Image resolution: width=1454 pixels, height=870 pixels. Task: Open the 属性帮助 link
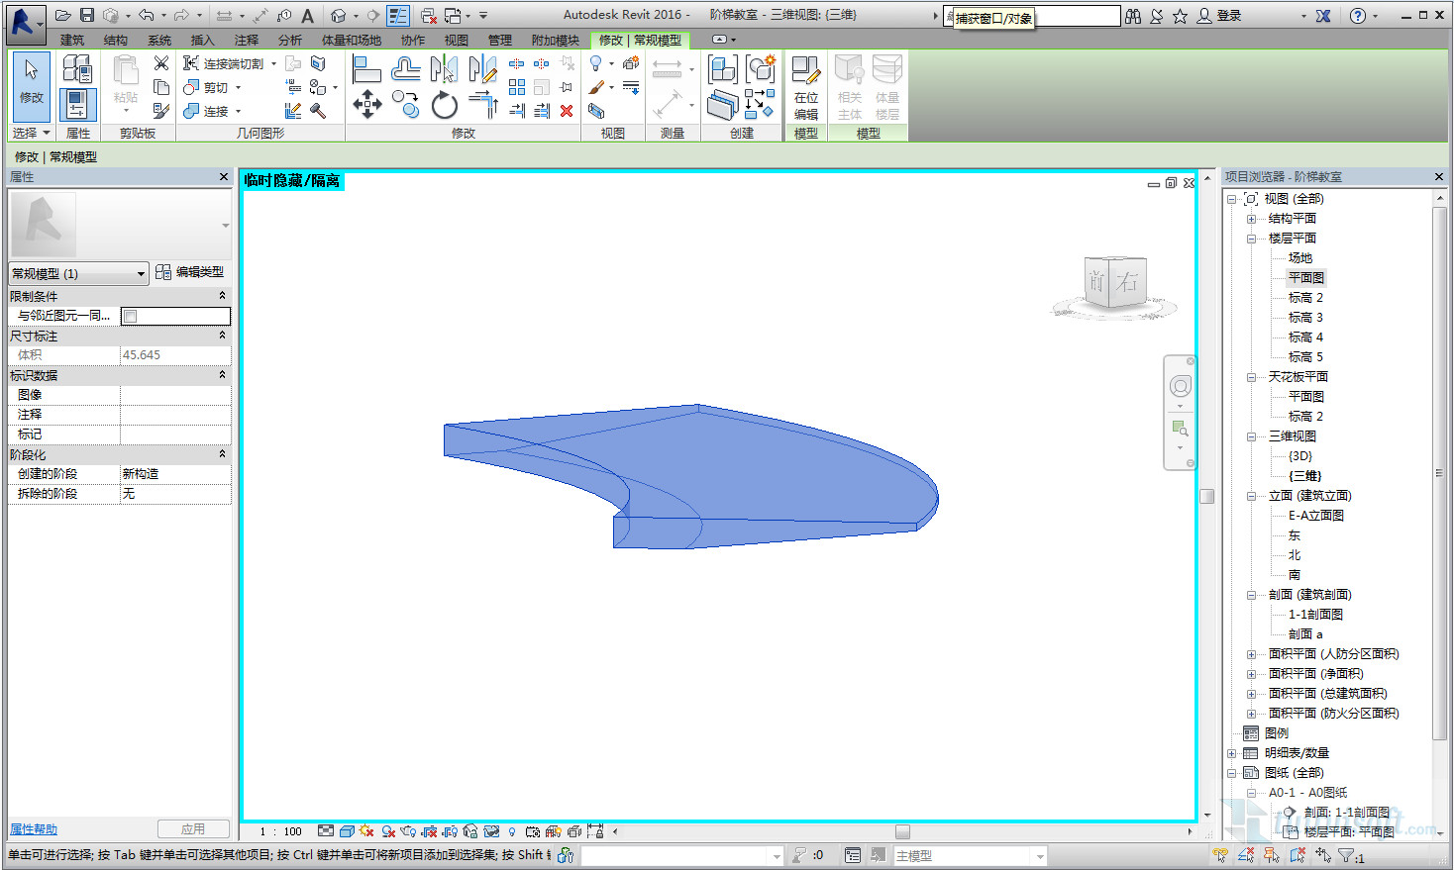(x=34, y=829)
